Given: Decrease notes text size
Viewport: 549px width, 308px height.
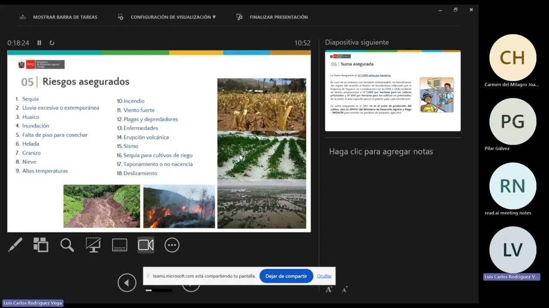Looking at the screenshot, I should [x=344, y=290].
